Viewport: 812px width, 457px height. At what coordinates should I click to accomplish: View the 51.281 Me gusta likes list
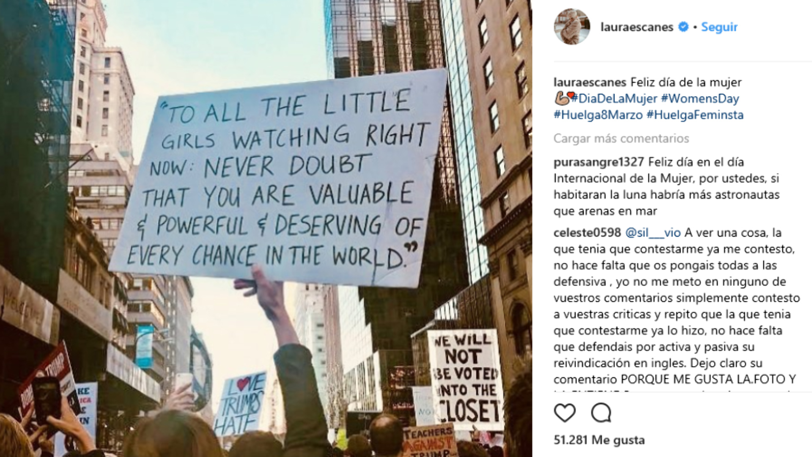[x=599, y=440]
